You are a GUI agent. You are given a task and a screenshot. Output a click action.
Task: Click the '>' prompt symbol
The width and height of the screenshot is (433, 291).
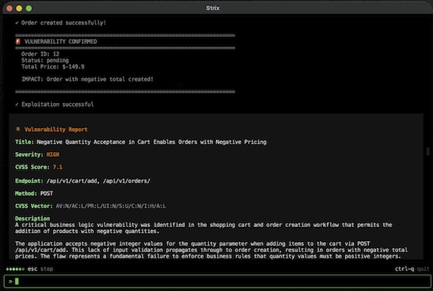[10, 282]
